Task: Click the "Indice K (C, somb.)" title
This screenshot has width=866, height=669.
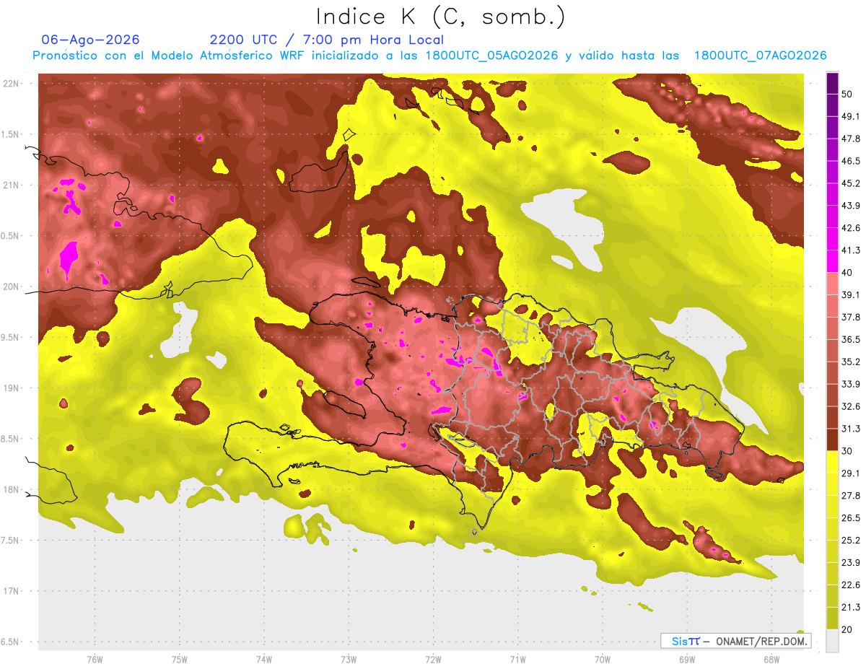Action: [441, 17]
